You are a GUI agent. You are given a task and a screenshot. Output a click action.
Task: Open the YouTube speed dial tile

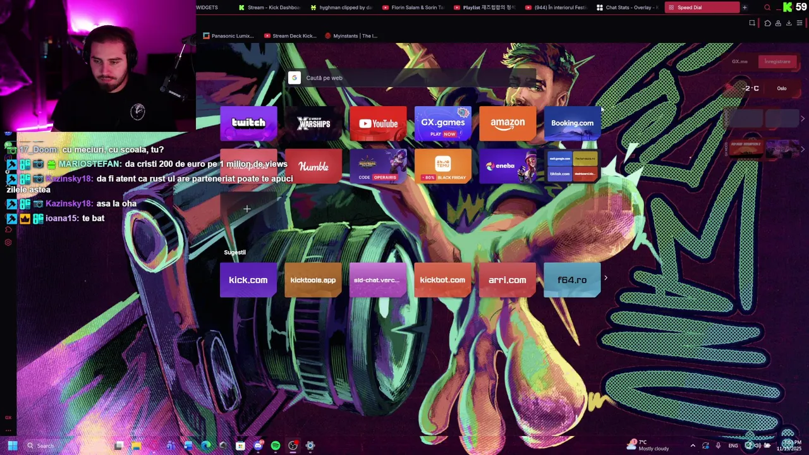(378, 123)
